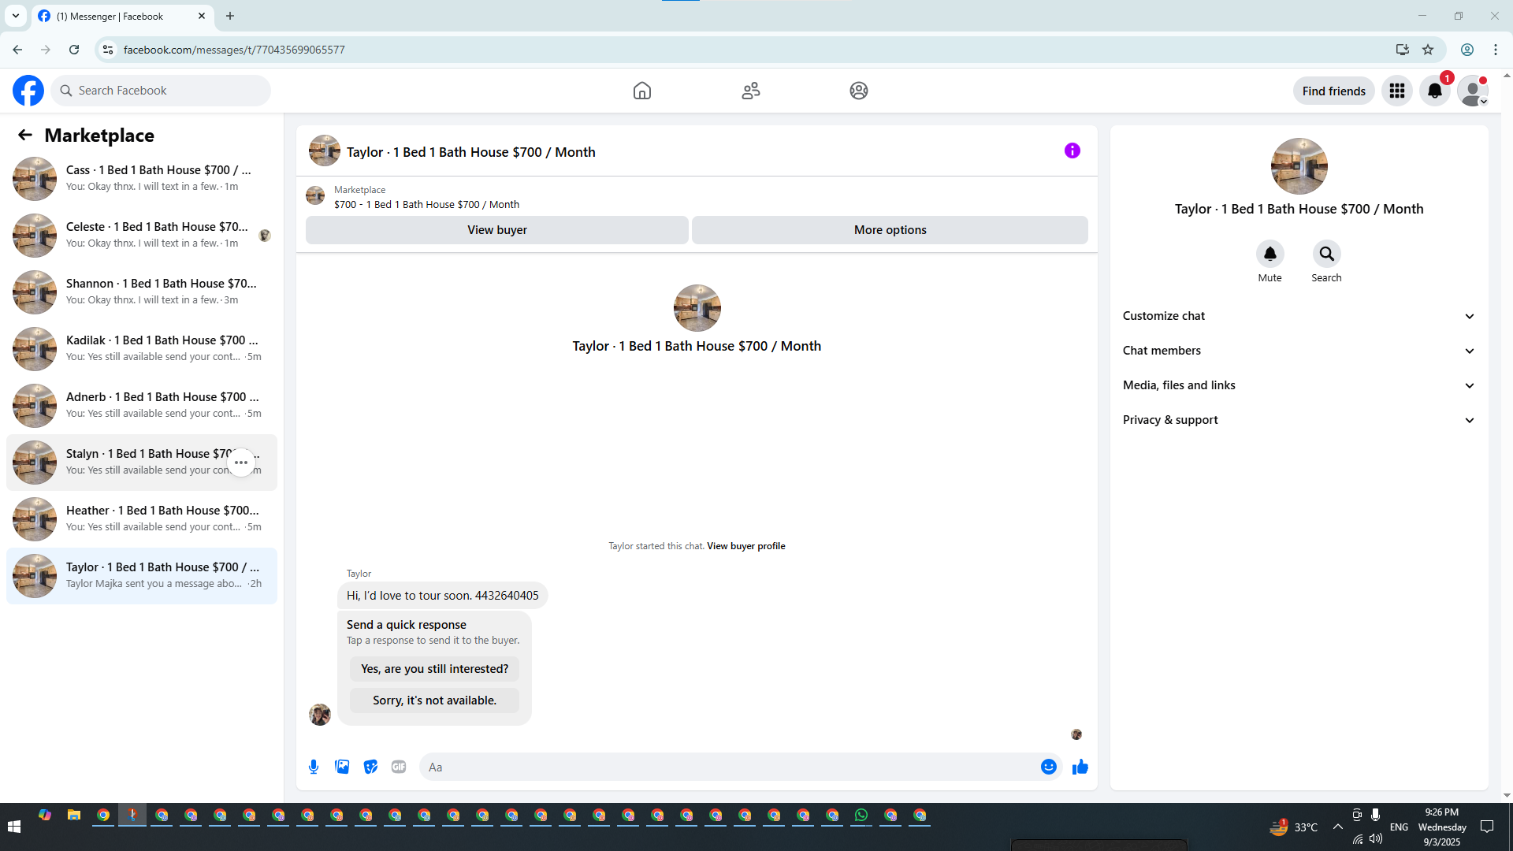1513x851 pixels.
Task: Open the Kadilak conversation
Action: pyautogui.click(x=142, y=349)
